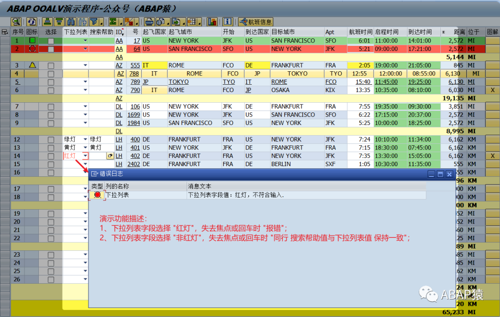
Task: Expand the Export options arrow in toolbar
Action: point(184,22)
